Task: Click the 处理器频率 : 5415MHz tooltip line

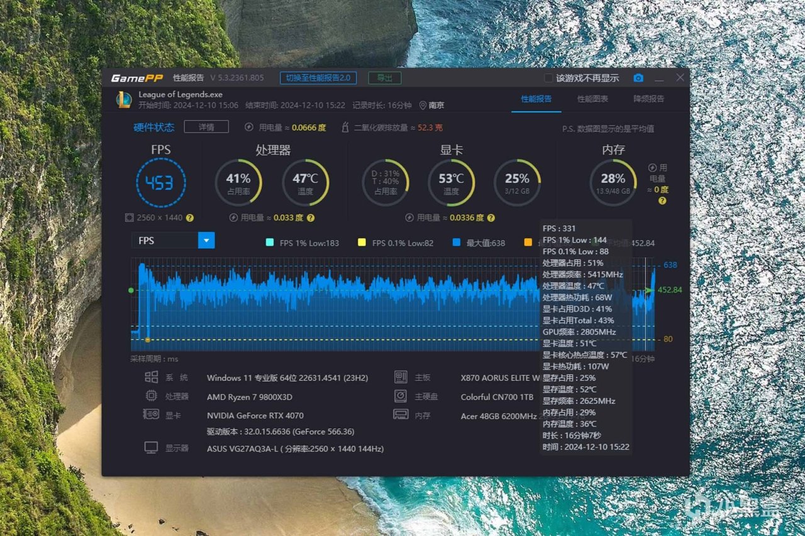Action: [x=583, y=275]
